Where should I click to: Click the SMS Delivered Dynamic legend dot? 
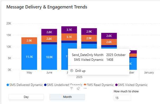tap(8, 85)
